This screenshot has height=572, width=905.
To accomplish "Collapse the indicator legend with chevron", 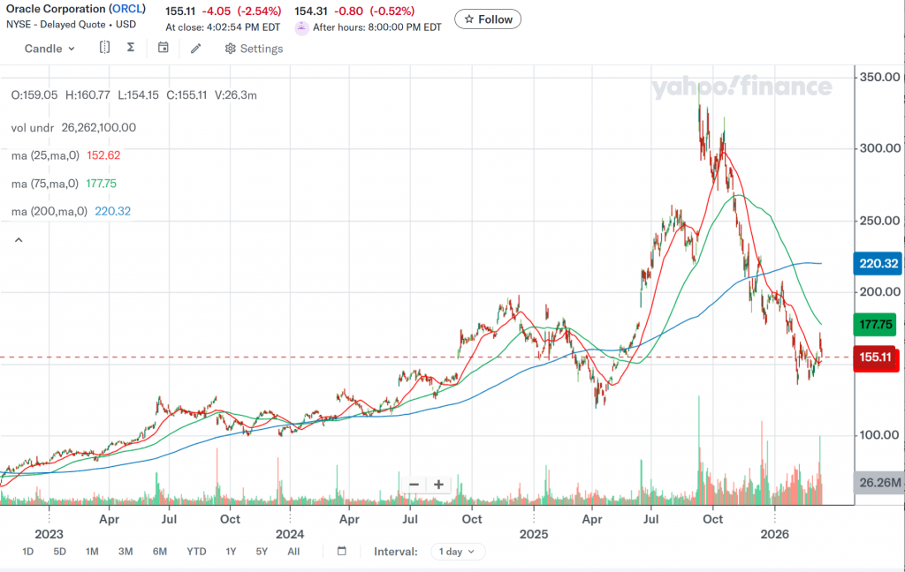I will click(17, 239).
